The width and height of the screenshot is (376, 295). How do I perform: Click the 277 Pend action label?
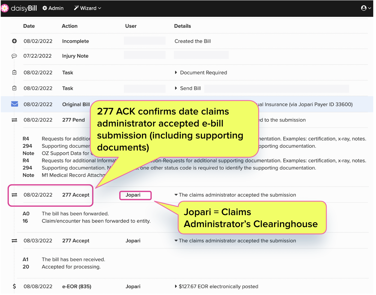[x=73, y=120]
